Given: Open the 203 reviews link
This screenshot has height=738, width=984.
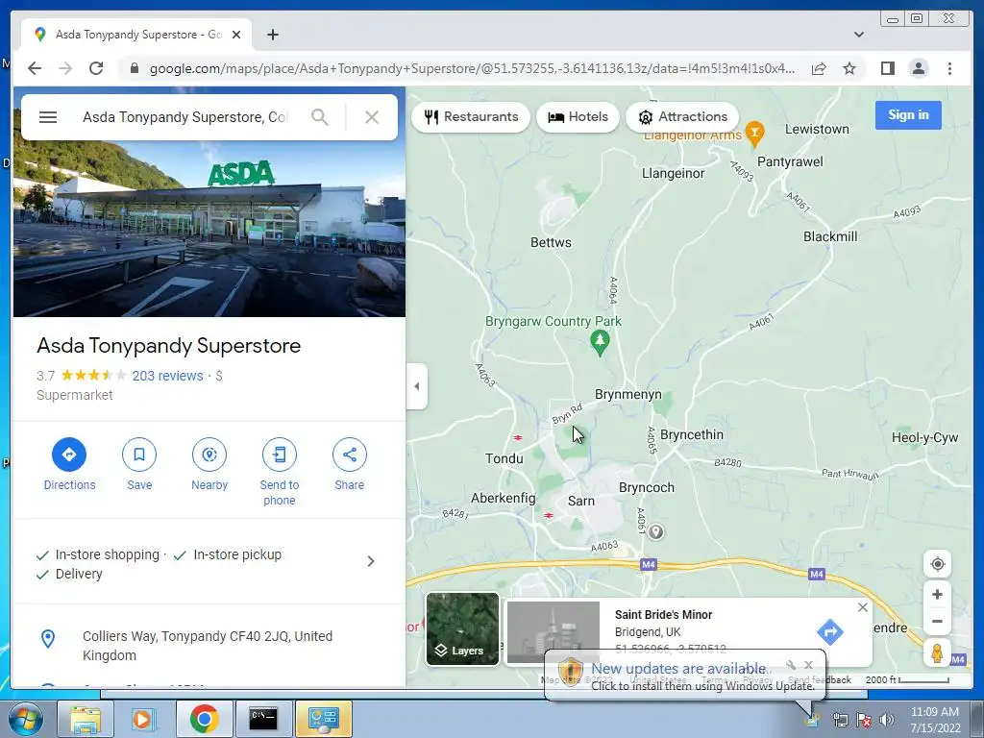Looking at the screenshot, I should point(167,376).
